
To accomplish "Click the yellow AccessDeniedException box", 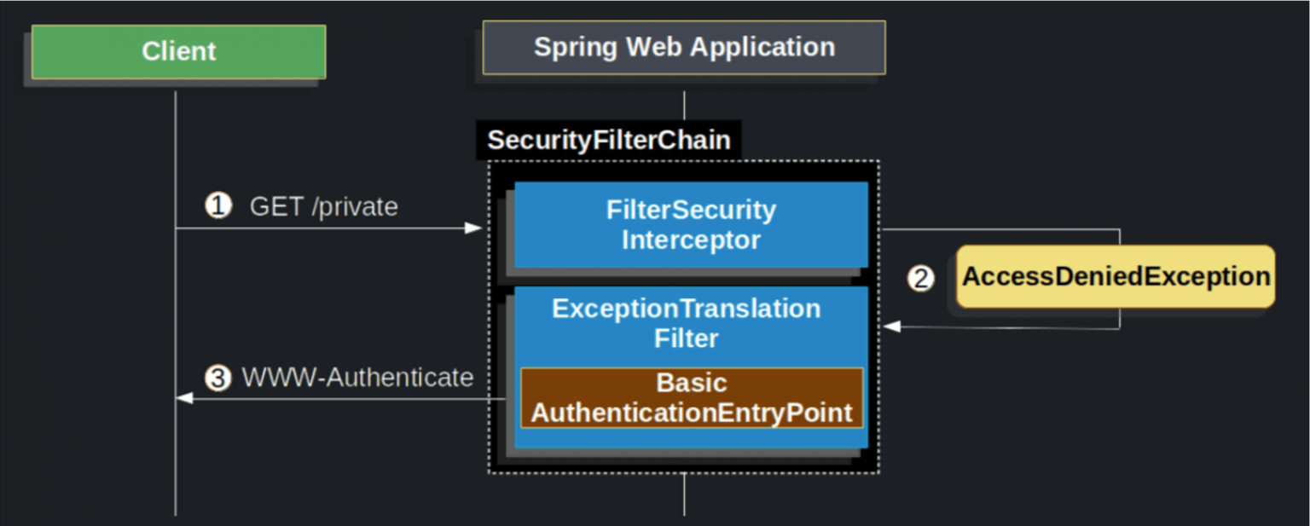I will click(1116, 276).
